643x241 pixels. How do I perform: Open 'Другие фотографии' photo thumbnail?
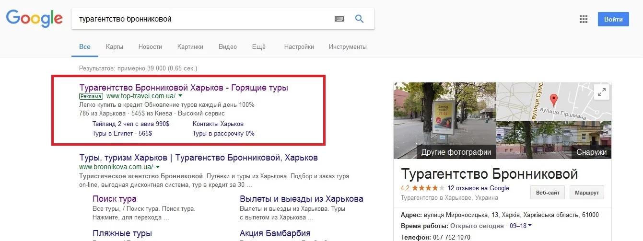tap(444, 120)
